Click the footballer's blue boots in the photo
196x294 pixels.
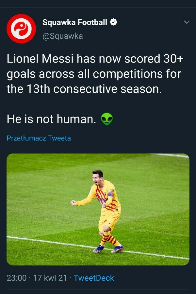pos(99,249)
